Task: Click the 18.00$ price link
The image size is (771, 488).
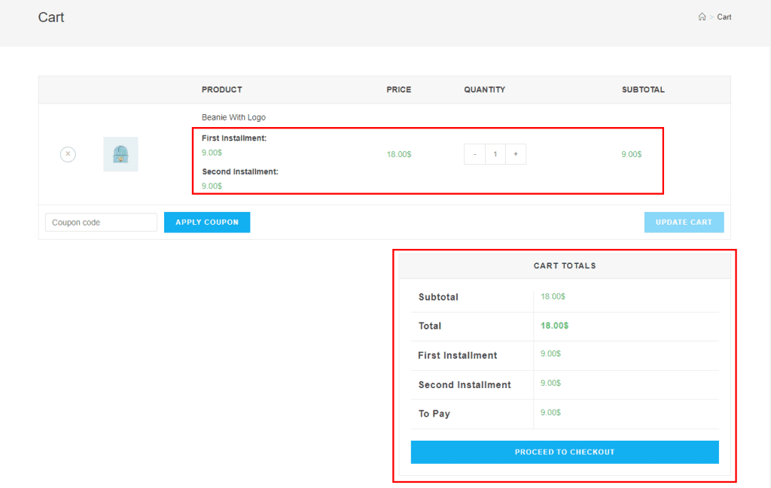Action: [398, 153]
